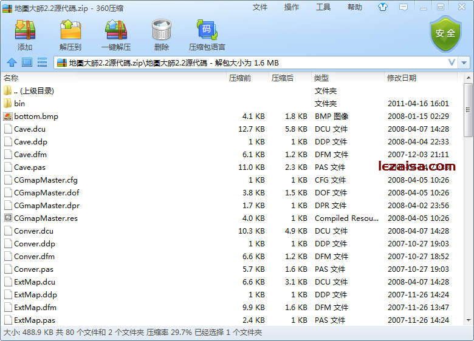Switch to list detail view mode
Image resolution: width=474 pixels, height=341 pixels.
pyautogui.click(x=42, y=62)
